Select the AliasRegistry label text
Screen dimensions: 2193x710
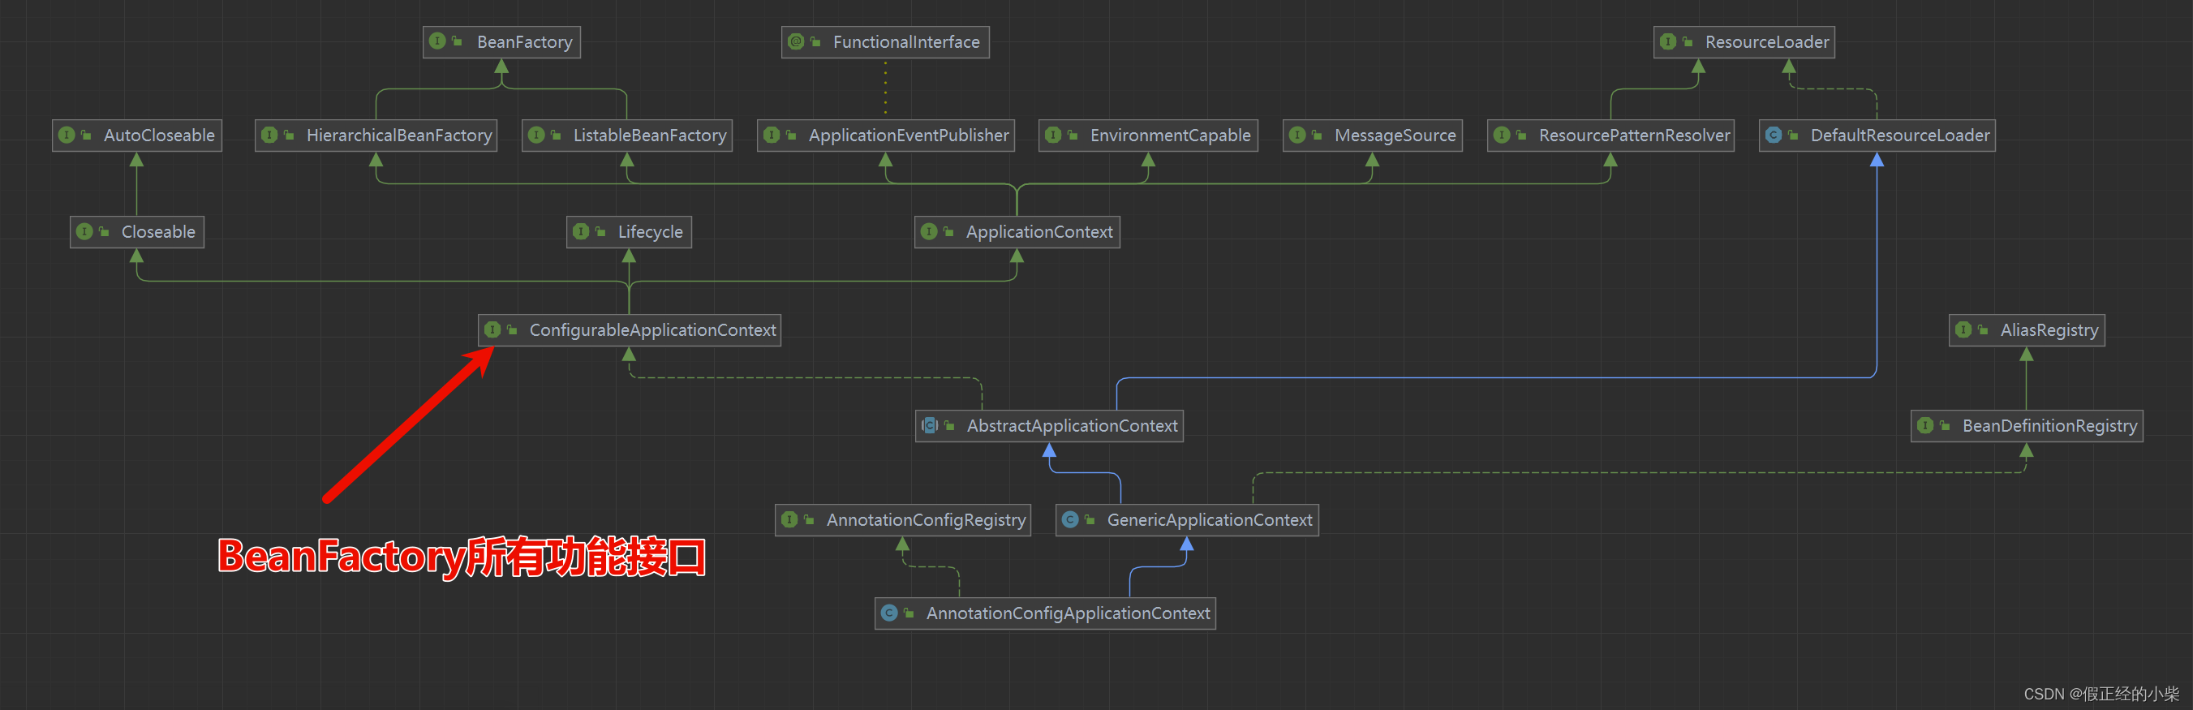click(x=2049, y=329)
